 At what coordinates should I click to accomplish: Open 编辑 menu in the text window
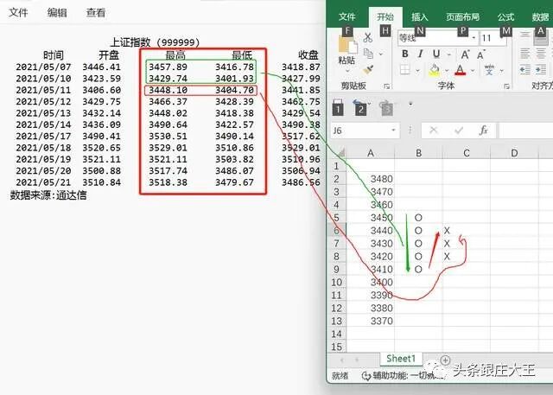pos(57,12)
